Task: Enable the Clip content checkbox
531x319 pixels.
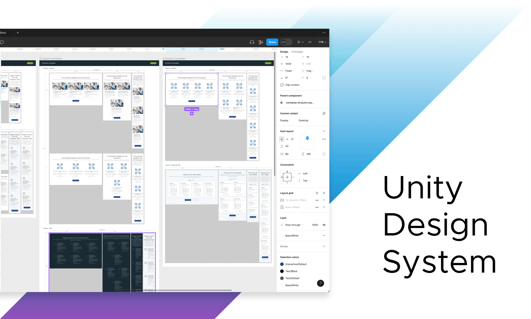Action: click(x=282, y=85)
